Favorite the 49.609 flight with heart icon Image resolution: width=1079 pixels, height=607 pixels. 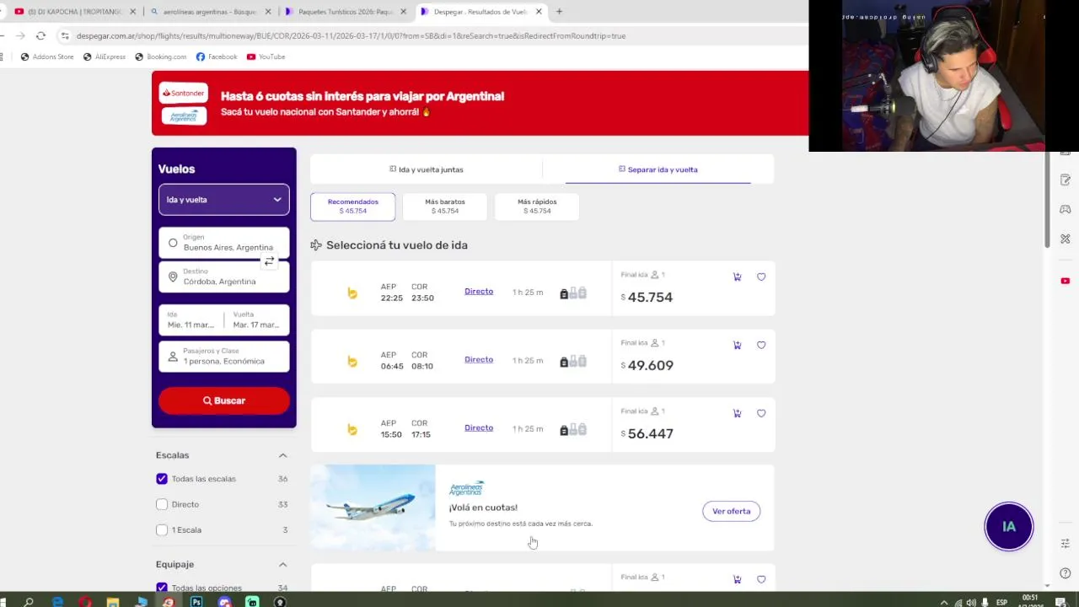[761, 345]
